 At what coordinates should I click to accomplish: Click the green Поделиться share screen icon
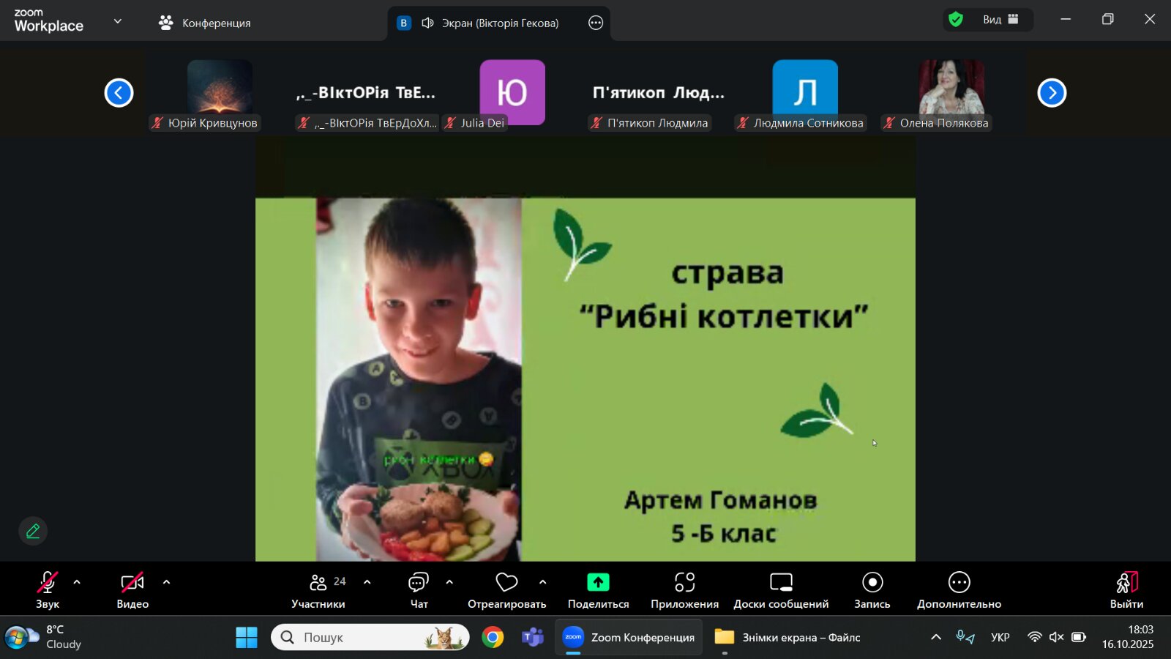coord(598,582)
